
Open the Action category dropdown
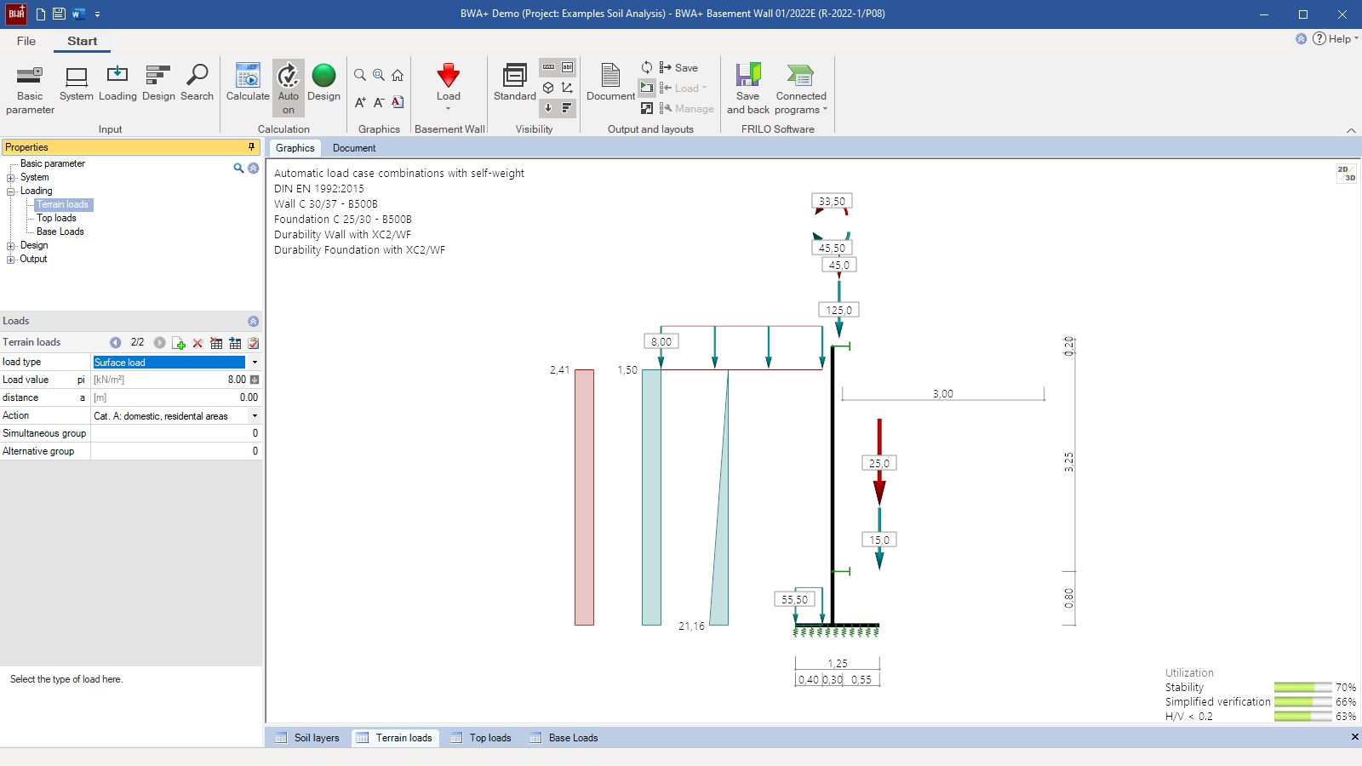click(254, 416)
